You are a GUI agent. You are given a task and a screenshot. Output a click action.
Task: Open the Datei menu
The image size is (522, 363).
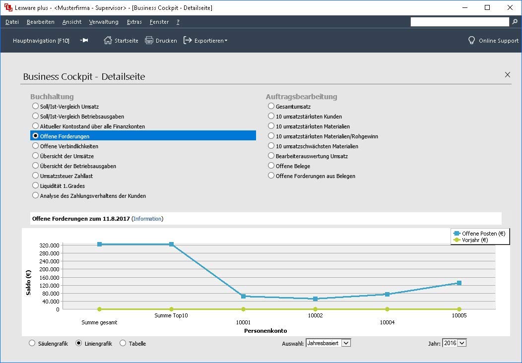point(12,22)
